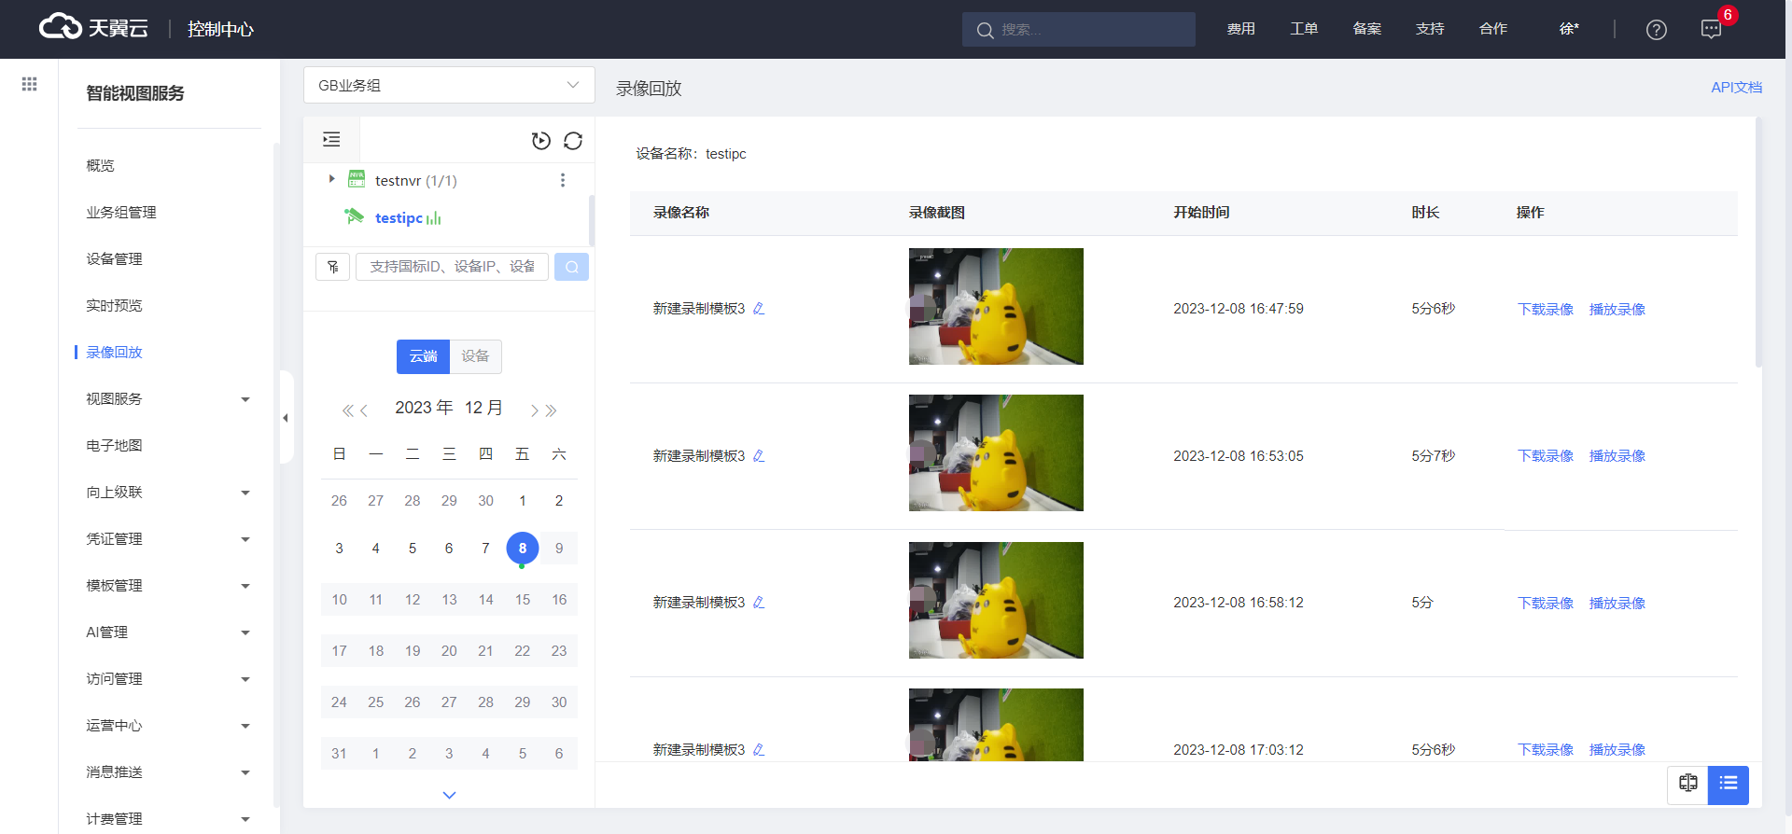The image size is (1792, 834).
Task: Collapse the left sidebar with the handle arrow
Action: 286,418
